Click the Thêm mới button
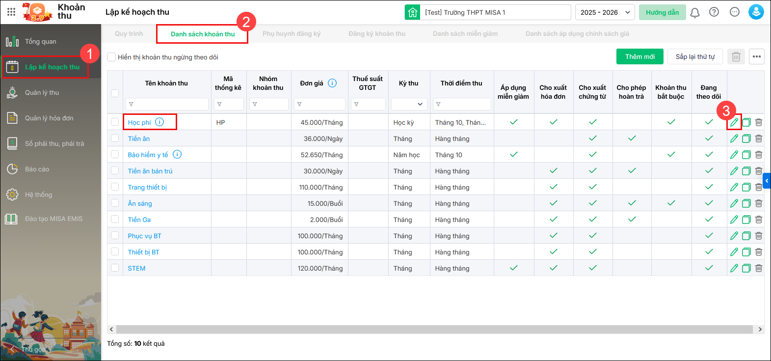The image size is (771, 361). coord(639,57)
